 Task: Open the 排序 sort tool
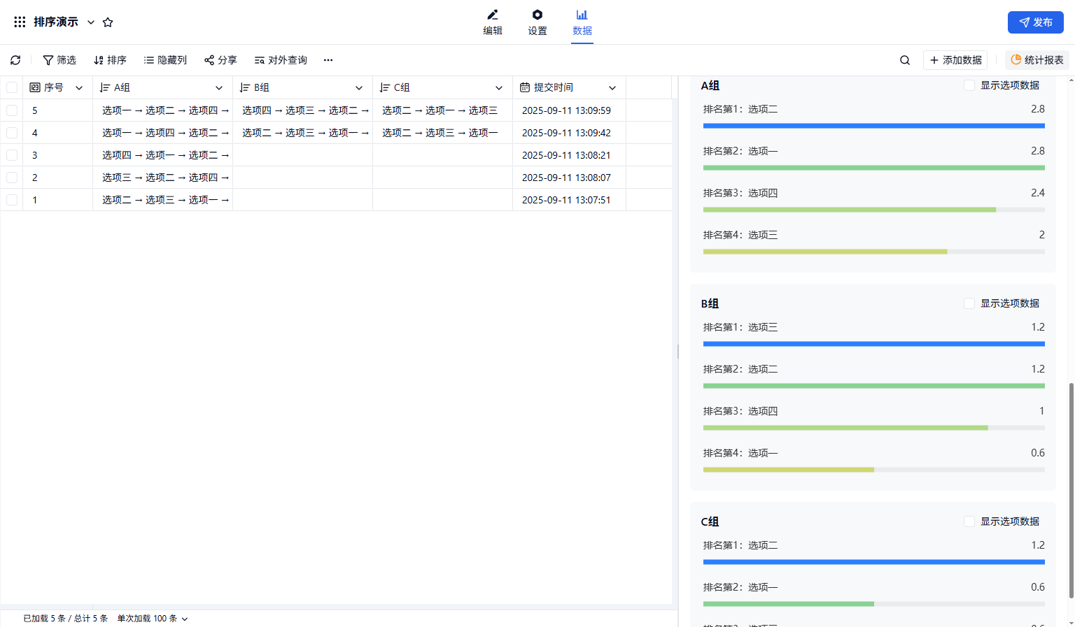[x=110, y=60]
